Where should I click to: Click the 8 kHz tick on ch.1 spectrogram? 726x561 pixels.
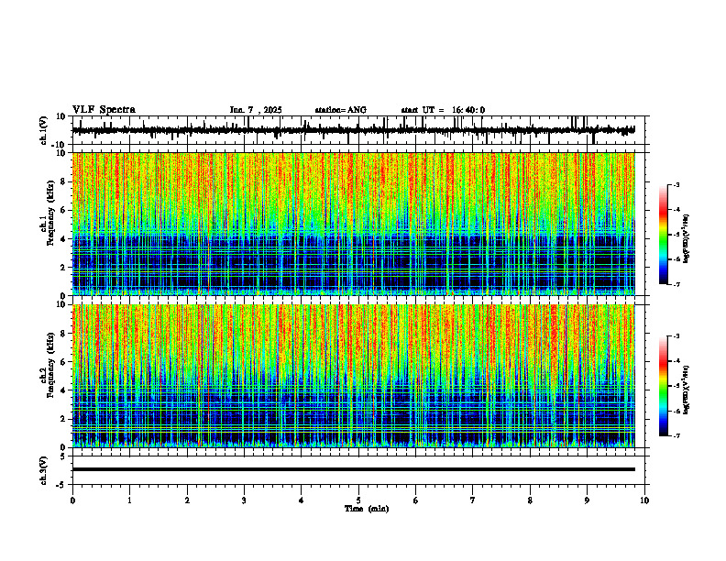click(x=64, y=181)
